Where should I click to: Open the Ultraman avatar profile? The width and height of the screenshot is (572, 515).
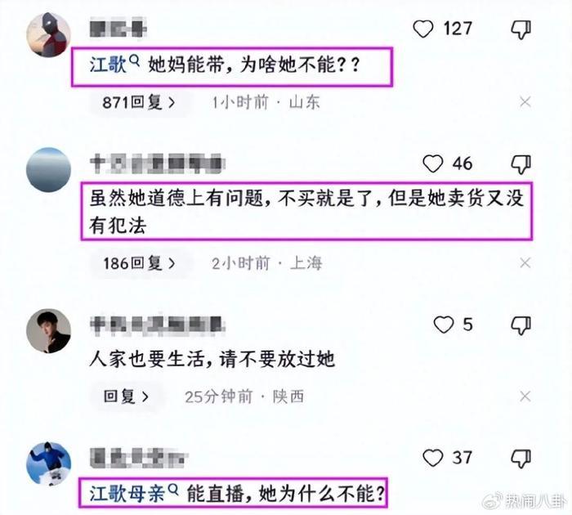click(x=48, y=34)
